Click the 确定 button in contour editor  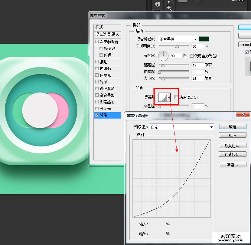click(232, 127)
